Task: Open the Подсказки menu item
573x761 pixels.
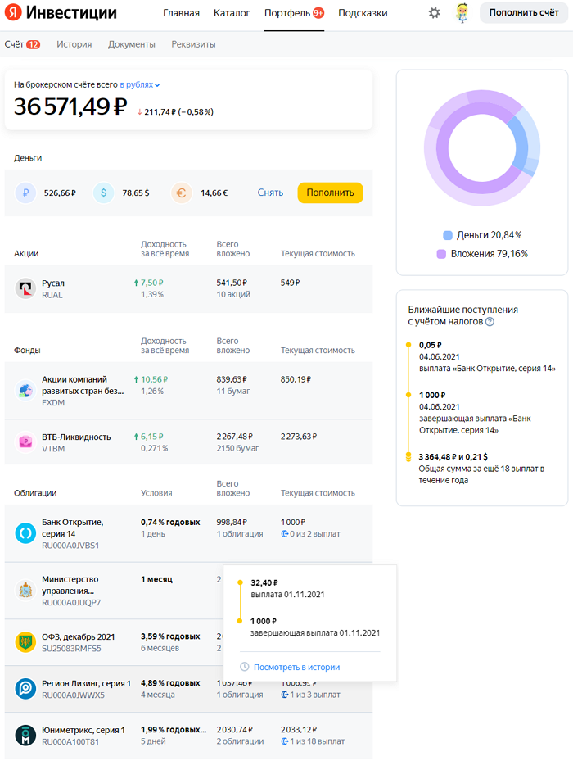Action: point(363,13)
